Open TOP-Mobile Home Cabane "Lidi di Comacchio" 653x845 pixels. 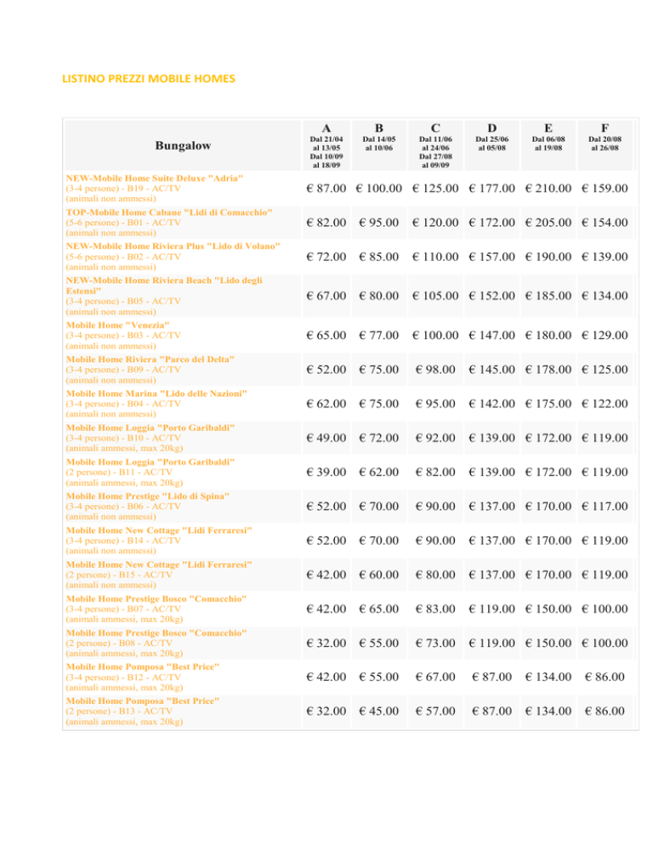click(x=169, y=213)
